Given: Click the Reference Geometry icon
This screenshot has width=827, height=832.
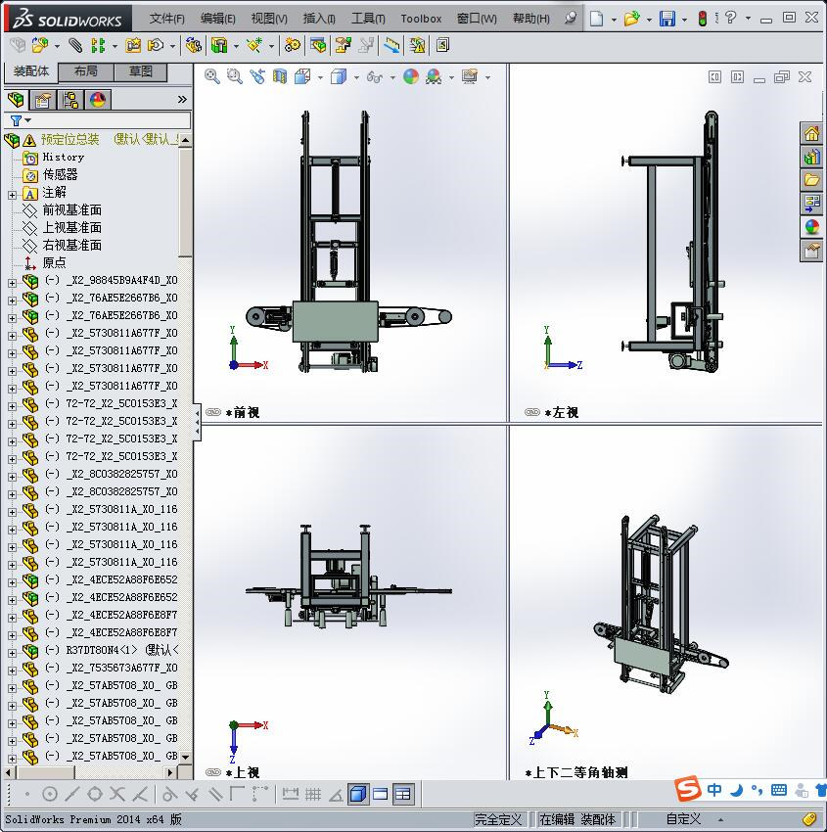Looking at the screenshot, I should [254, 46].
